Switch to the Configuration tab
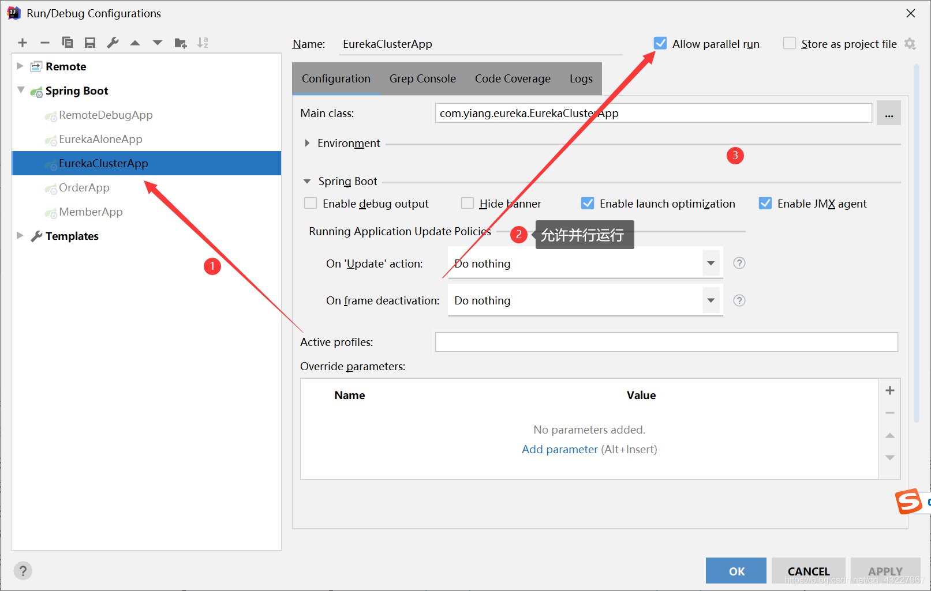 (x=336, y=78)
